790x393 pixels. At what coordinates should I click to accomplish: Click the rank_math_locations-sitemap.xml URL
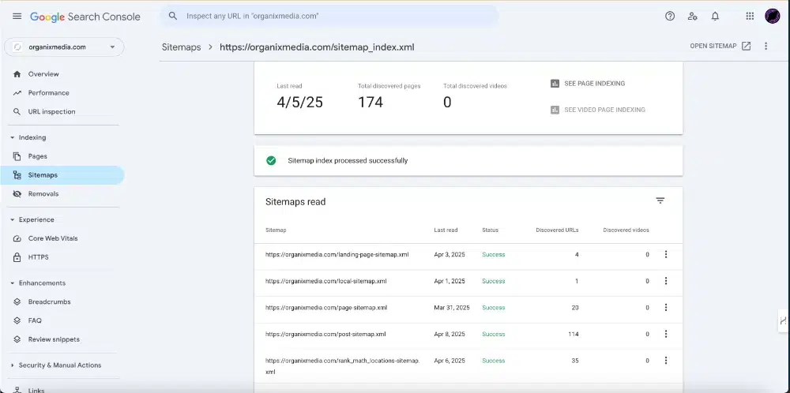[343, 366]
